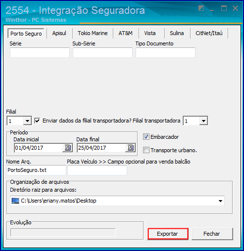The image size is (244, 251).
Task: Click the Nome Arq. field with PortoSeguro.txt
Action: [36, 170]
